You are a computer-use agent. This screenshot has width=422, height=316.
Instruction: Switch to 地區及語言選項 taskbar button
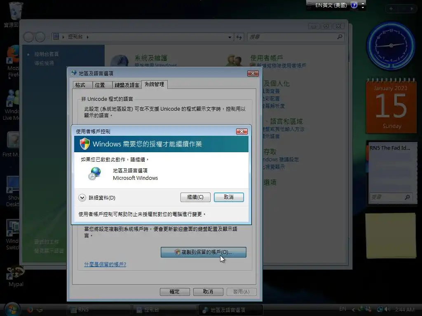[230, 310]
